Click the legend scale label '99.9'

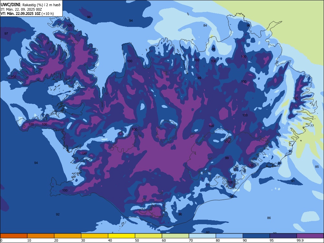point(300,240)
